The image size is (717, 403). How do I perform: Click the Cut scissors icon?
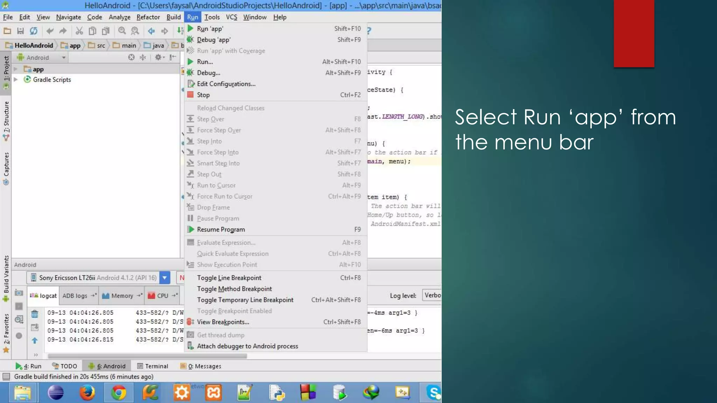(x=79, y=31)
